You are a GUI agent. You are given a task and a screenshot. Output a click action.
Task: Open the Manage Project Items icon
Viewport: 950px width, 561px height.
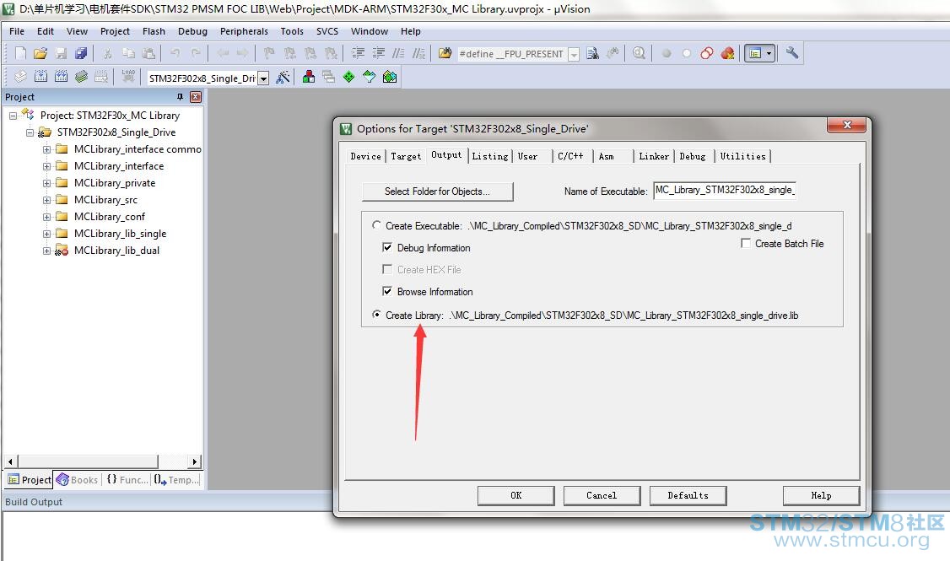pyautogui.click(x=309, y=77)
